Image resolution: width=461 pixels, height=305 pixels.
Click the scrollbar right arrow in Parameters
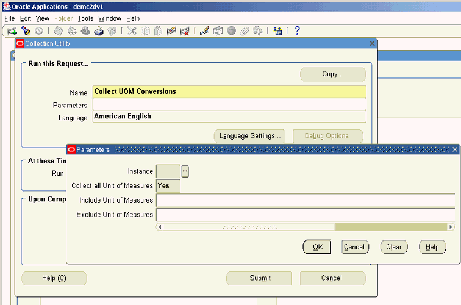pos(451,227)
